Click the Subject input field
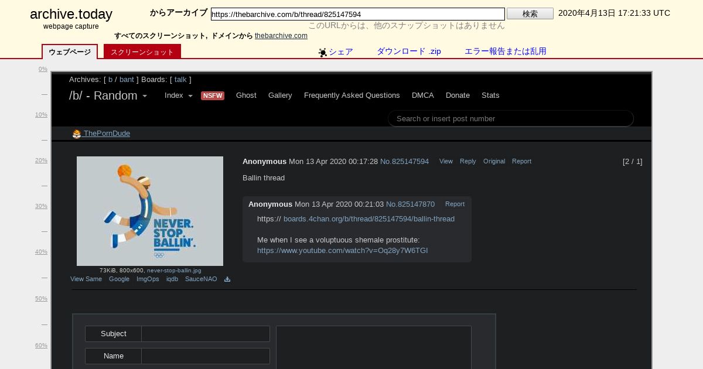The height and width of the screenshot is (369, 703). [206, 334]
